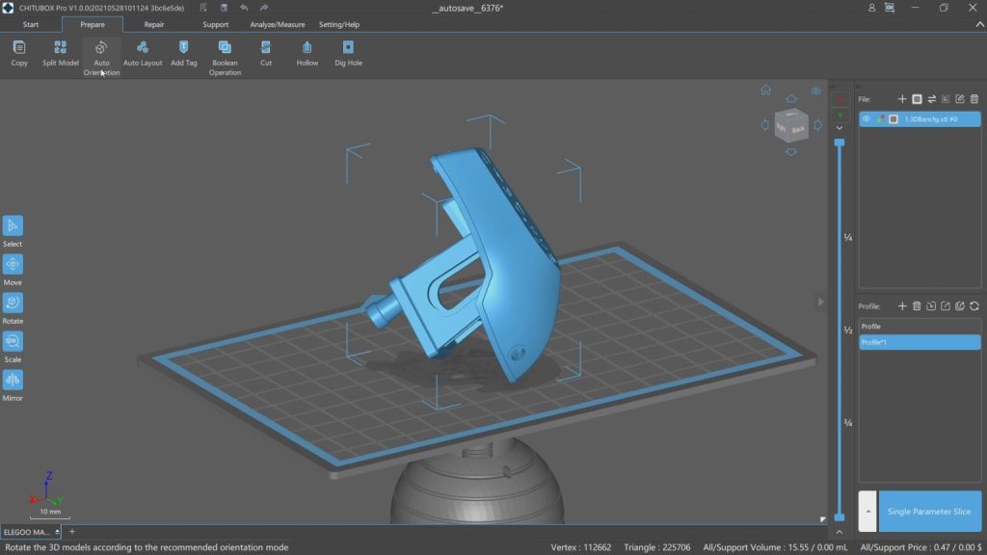Choose the Rotate tool in left sidebar
Screen dimensions: 987x555
tap(13, 303)
